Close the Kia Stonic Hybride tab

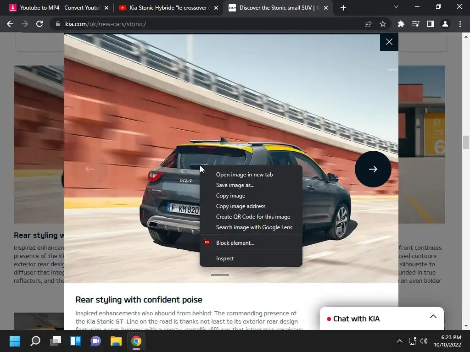(x=216, y=8)
